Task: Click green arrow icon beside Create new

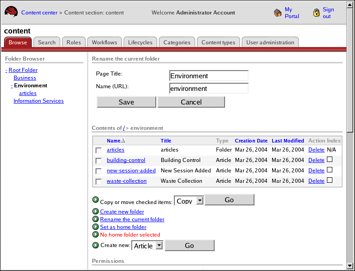Action: coord(96,245)
